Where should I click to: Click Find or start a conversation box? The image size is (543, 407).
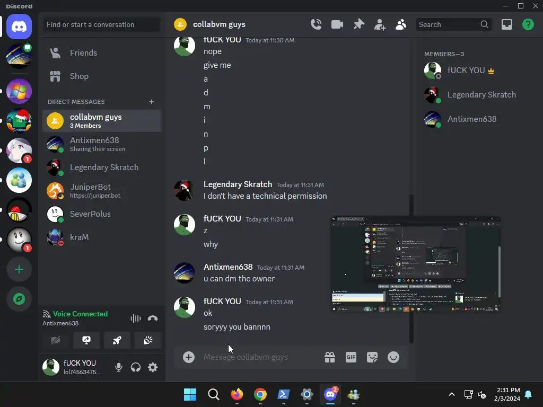101,24
